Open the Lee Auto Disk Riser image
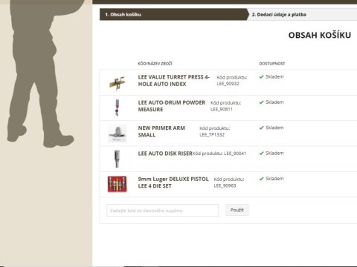This screenshot has width=357, height=267. 117,159
